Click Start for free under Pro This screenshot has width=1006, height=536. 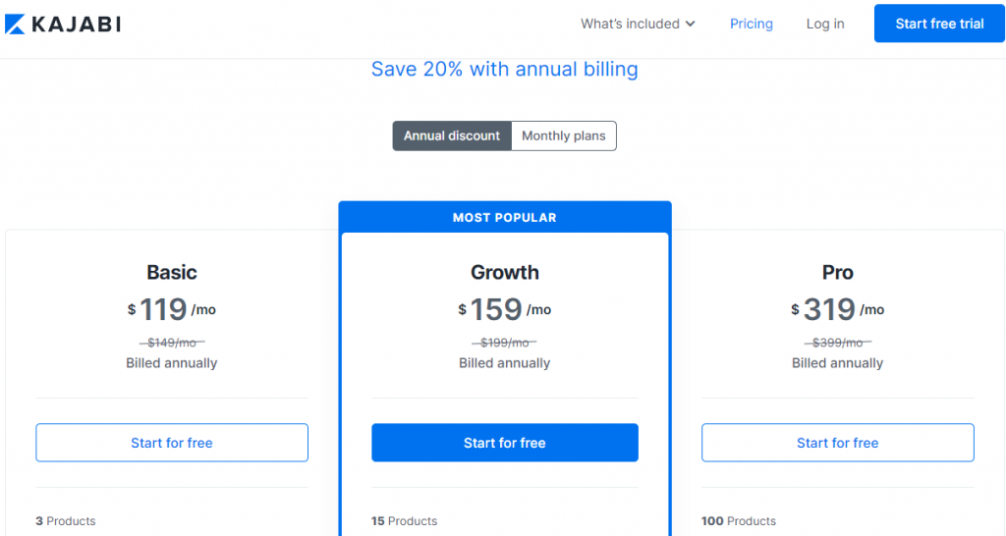click(x=837, y=443)
